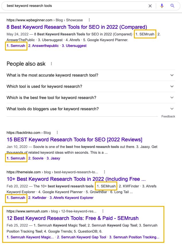Expand 'What is the most accurate keyword research tool?'
The width and height of the screenshot is (182, 247).
(x=91, y=75)
